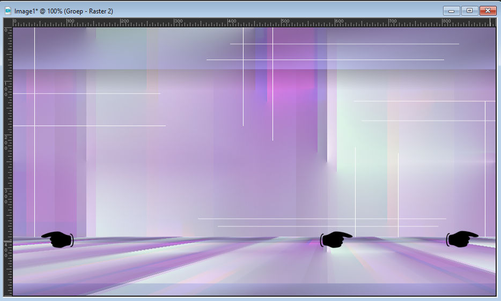Screen dimensions: 501x301
Task: Click the Image1* window title text
Action: (x=64, y=11)
